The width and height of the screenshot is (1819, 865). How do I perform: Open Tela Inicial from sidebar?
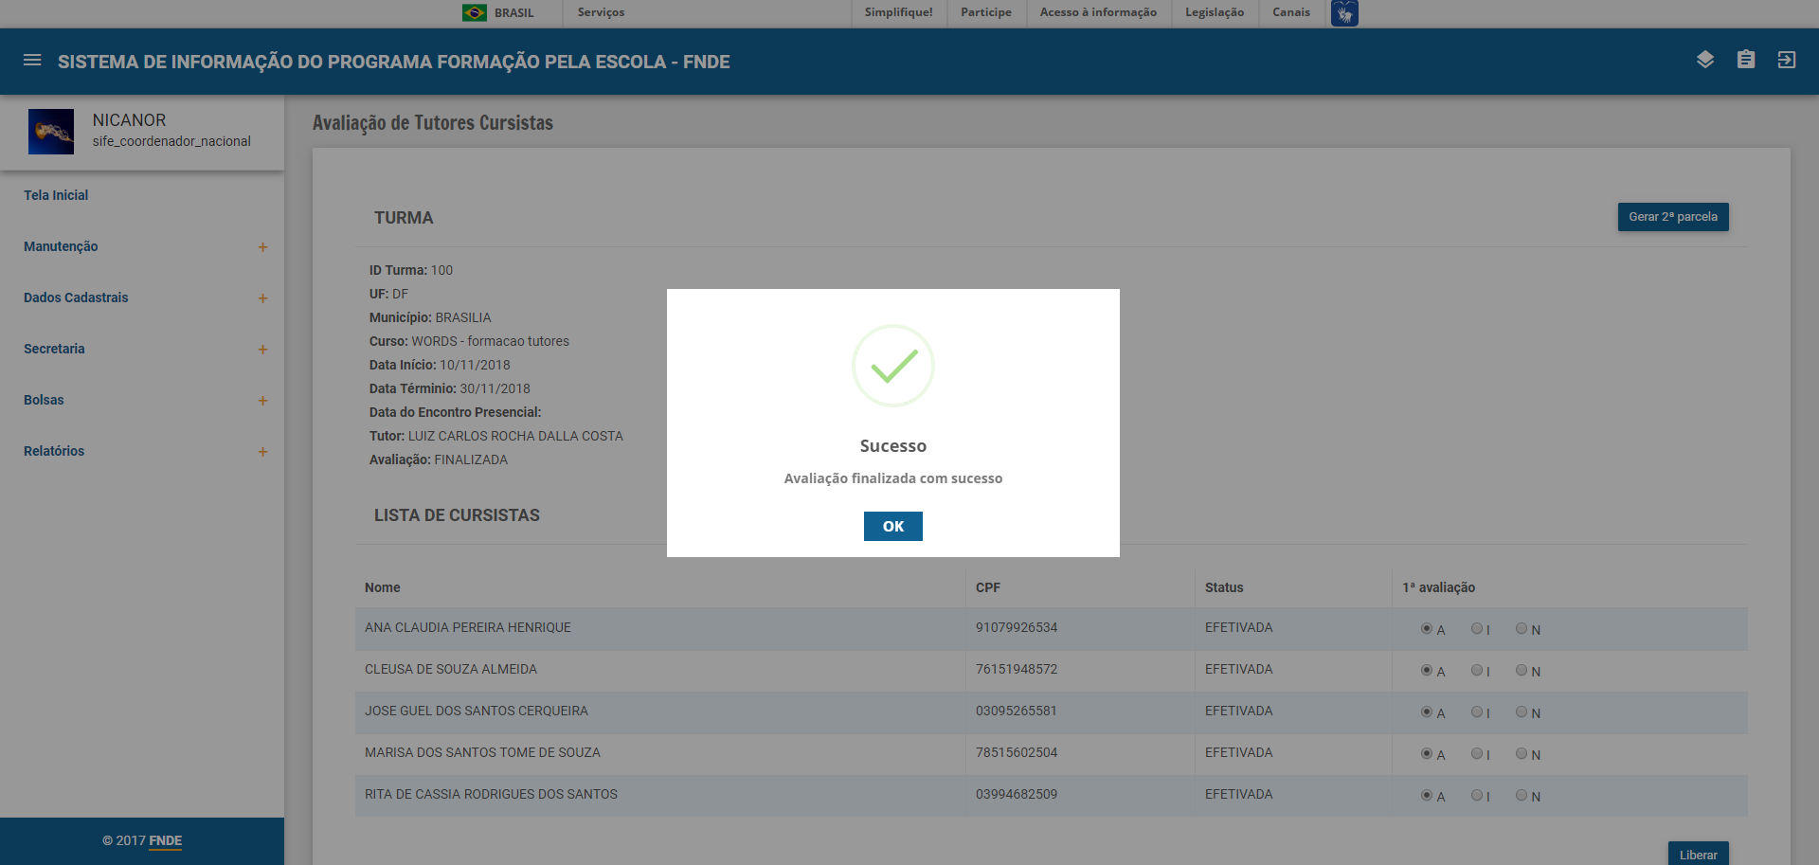click(x=56, y=195)
